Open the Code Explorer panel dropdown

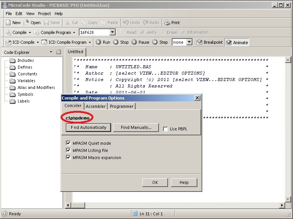tap(51, 52)
